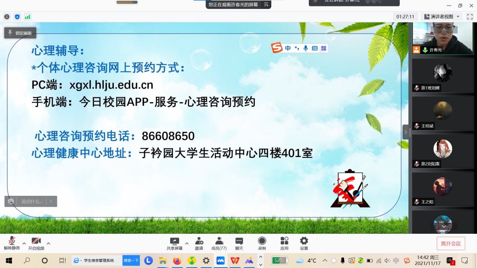The width and height of the screenshot is (477, 268).
Task: Open the 聊天 chat panel
Action: (x=239, y=243)
